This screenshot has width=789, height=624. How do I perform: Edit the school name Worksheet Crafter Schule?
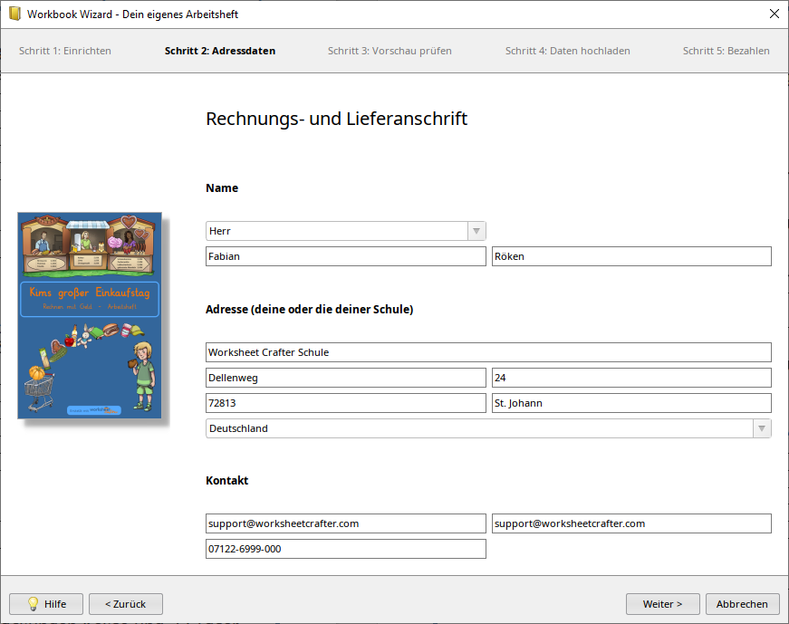pos(488,352)
